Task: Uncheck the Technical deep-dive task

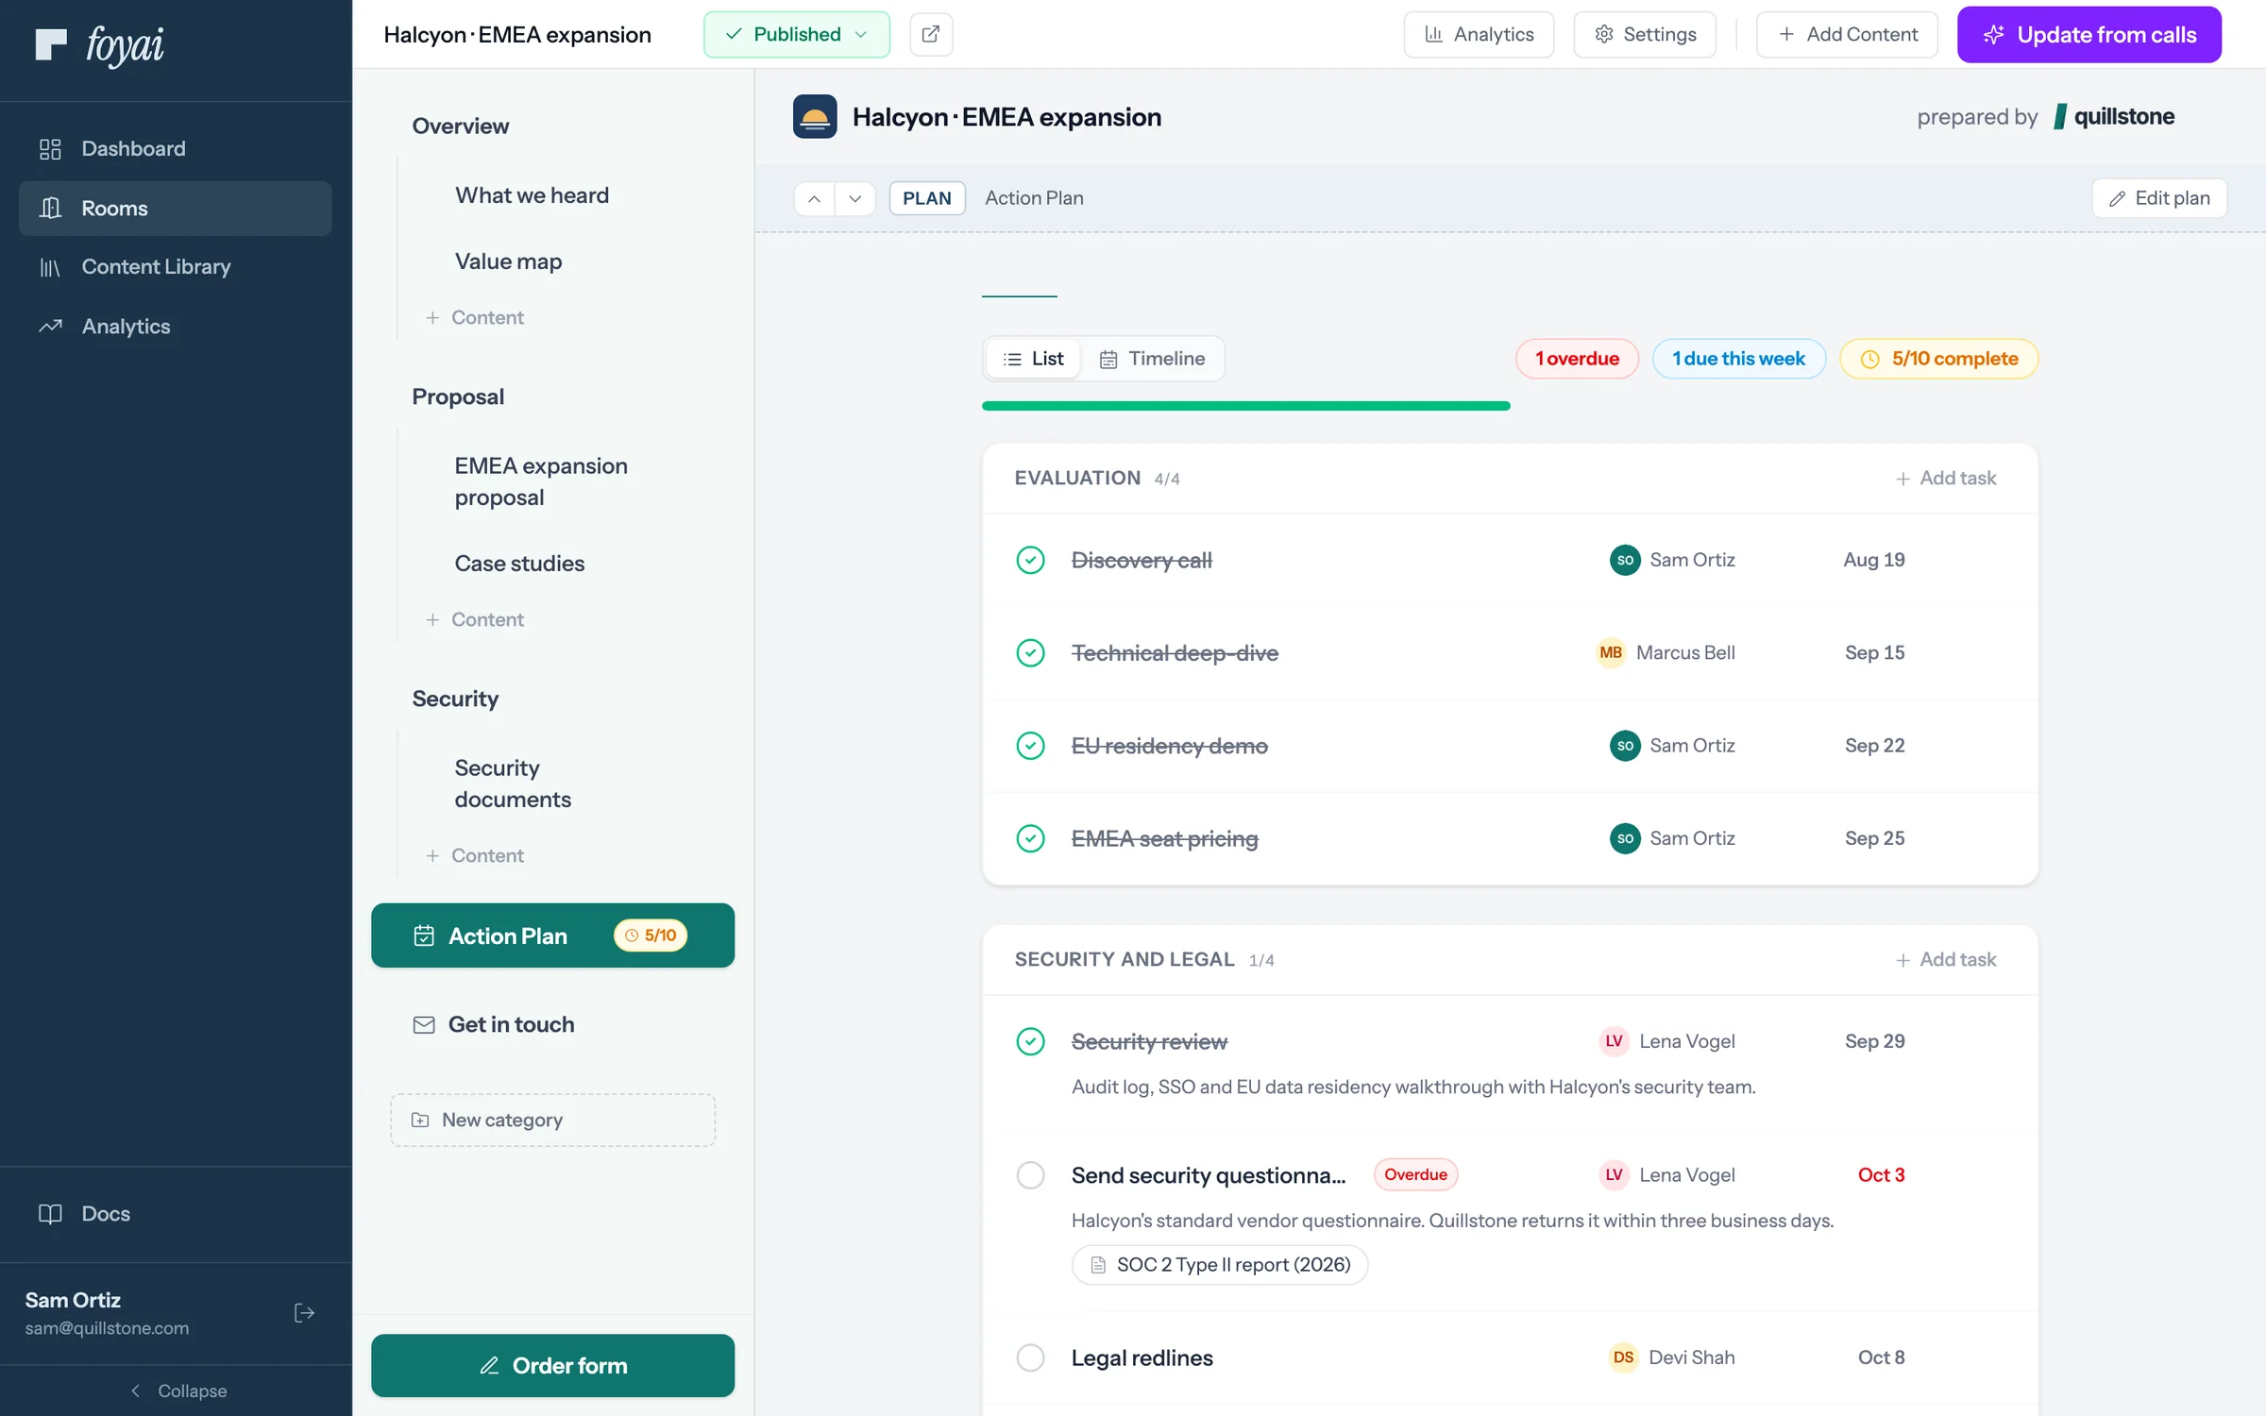Action: 1030,653
